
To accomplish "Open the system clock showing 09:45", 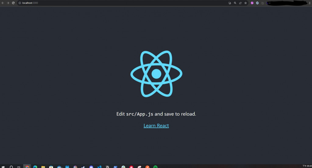I will coord(307,166).
